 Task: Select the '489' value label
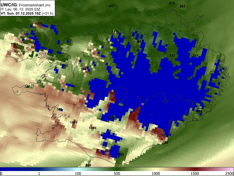click(200, 111)
